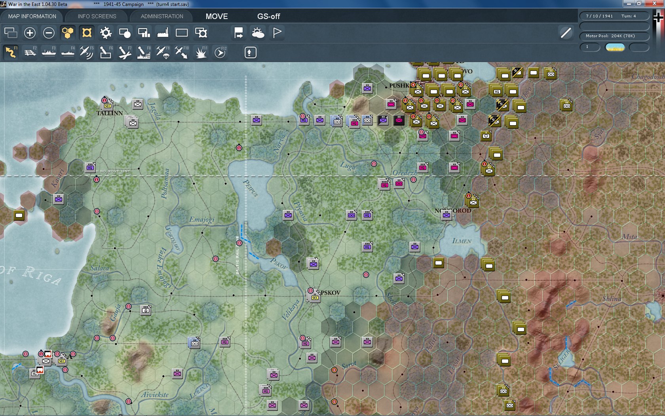Click the unit-with-gear fort level icon

click(201, 32)
